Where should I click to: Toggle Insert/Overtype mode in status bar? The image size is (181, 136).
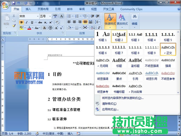click(x=70, y=134)
